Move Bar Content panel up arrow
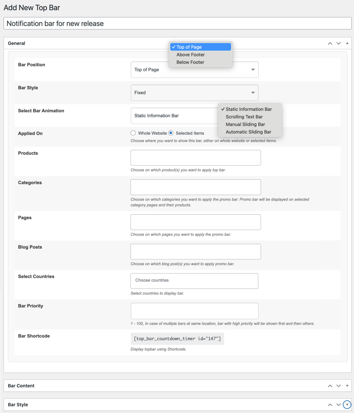The image size is (354, 413). [x=330, y=386]
